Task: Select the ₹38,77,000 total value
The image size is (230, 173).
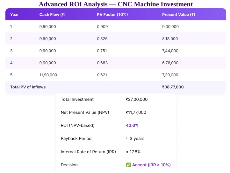Action: pos(173,87)
